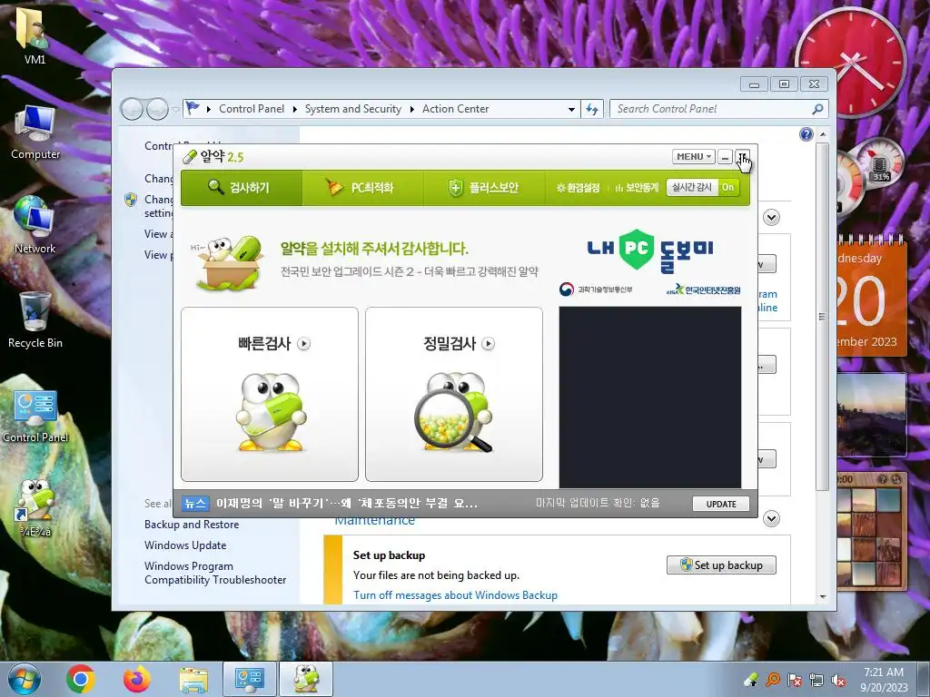Open the 플러스보안 tab
The image size is (930, 697).
coord(484,188)
